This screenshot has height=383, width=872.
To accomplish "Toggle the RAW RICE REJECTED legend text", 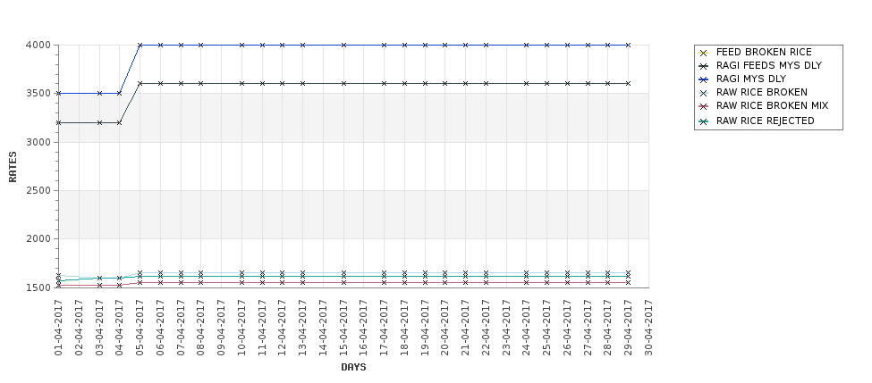I will pyautogui.click(x=765, y=121).
